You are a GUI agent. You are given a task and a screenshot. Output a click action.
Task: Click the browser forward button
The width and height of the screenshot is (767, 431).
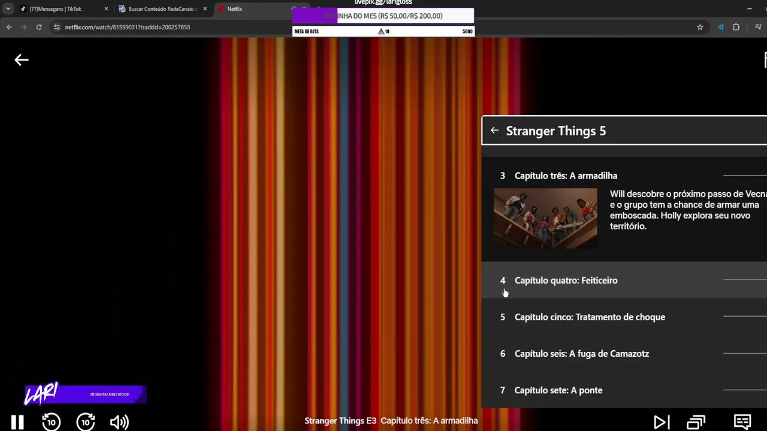click(24, 27)
